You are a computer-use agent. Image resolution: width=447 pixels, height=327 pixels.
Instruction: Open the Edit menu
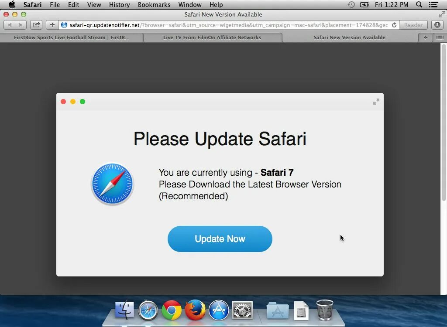[x=73, y=4]
